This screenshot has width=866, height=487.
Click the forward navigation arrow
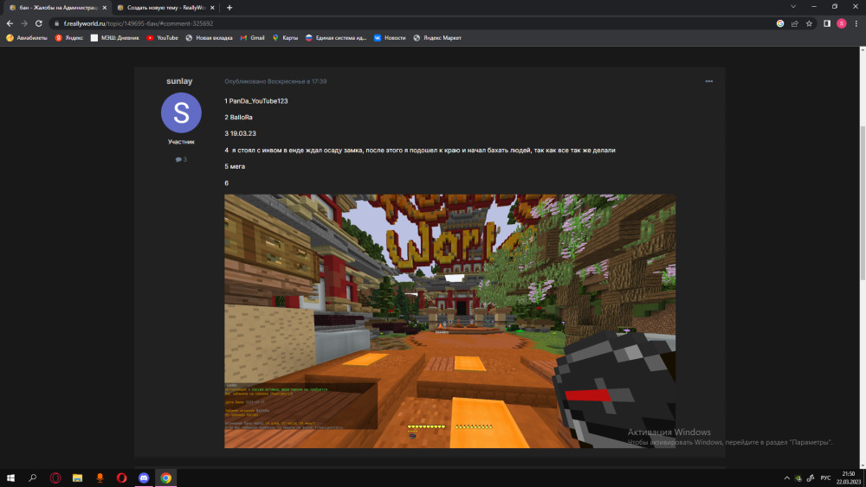(23, 23)
